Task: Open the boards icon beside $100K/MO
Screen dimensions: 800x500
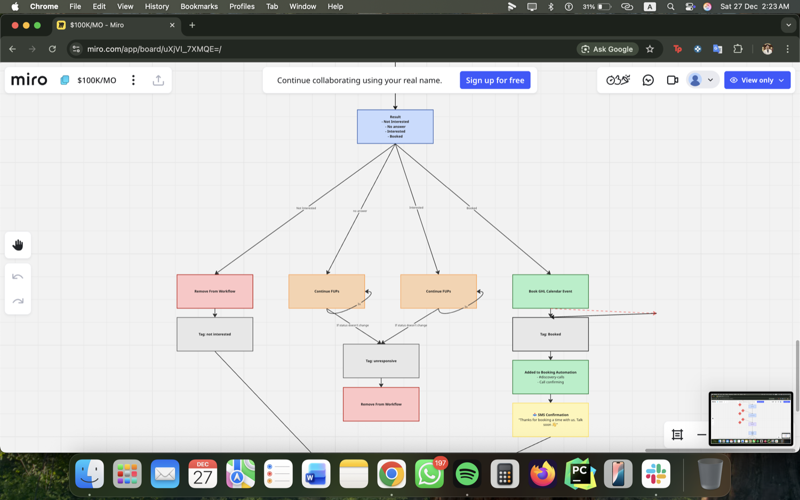Action: pyautogui.click(x=65, y=80)
